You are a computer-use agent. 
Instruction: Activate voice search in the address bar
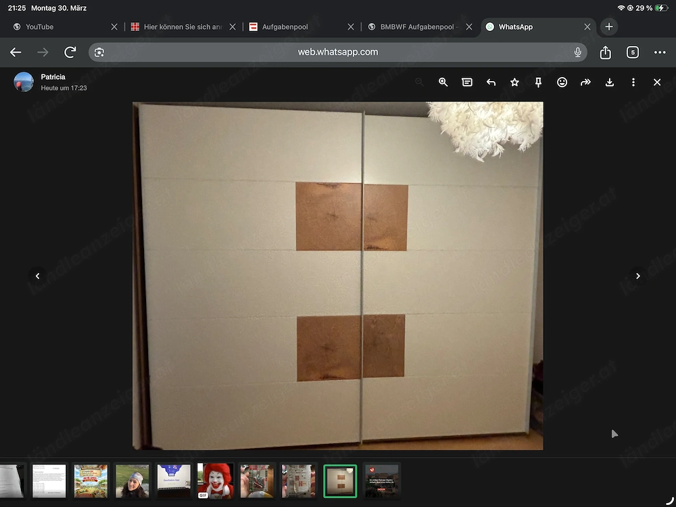(x=578, y=51)
